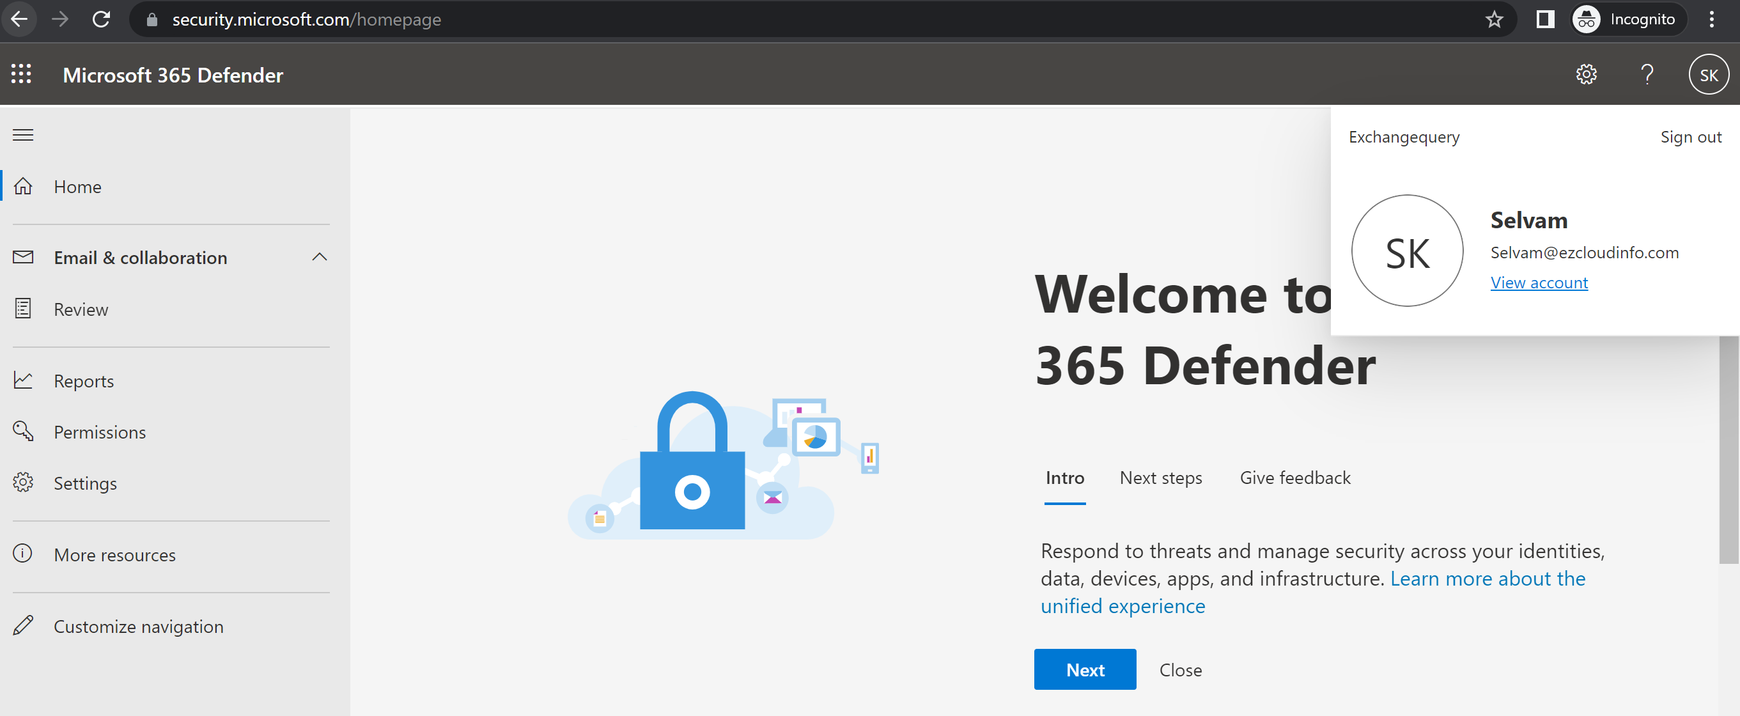Open Permissions in left navigation
The height and width of the screenshot is (716, 1740).
pos(99,432)
